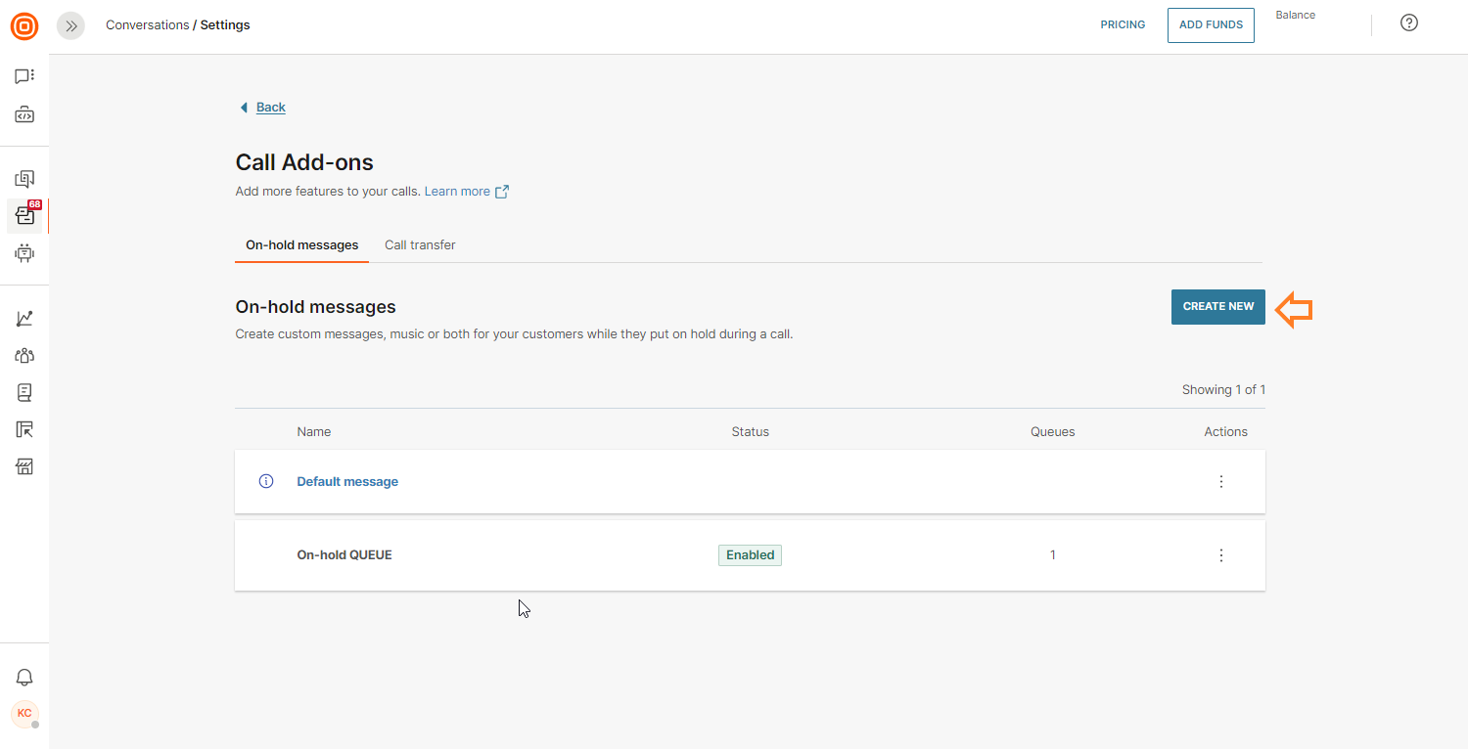Open the chatbot robot sidebar icon
Screen dimensions: 1468x749
click(x=24, y=253)
